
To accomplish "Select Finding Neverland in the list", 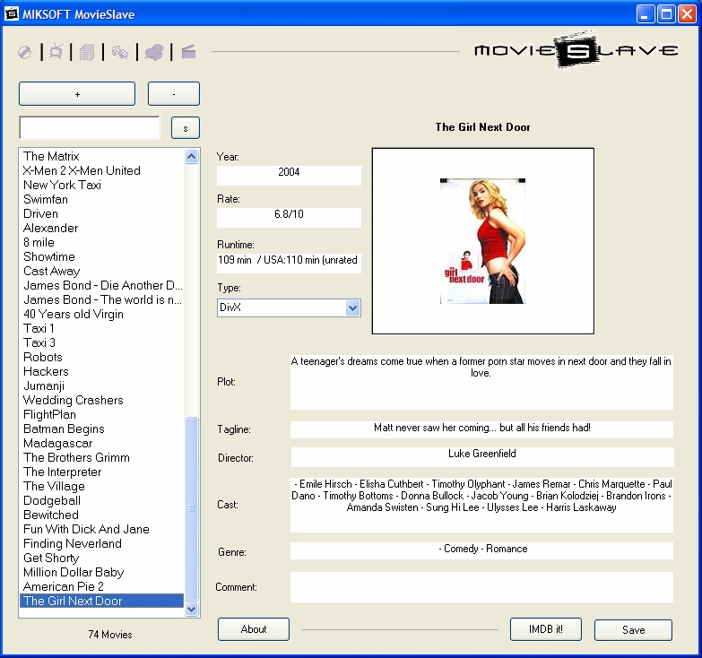I will click(x=102, y=543).
